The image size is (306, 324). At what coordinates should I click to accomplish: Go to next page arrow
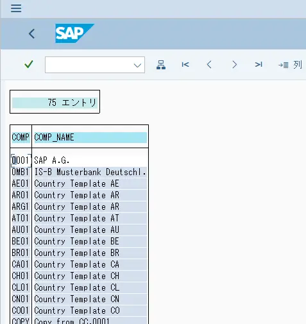(234, 64)
